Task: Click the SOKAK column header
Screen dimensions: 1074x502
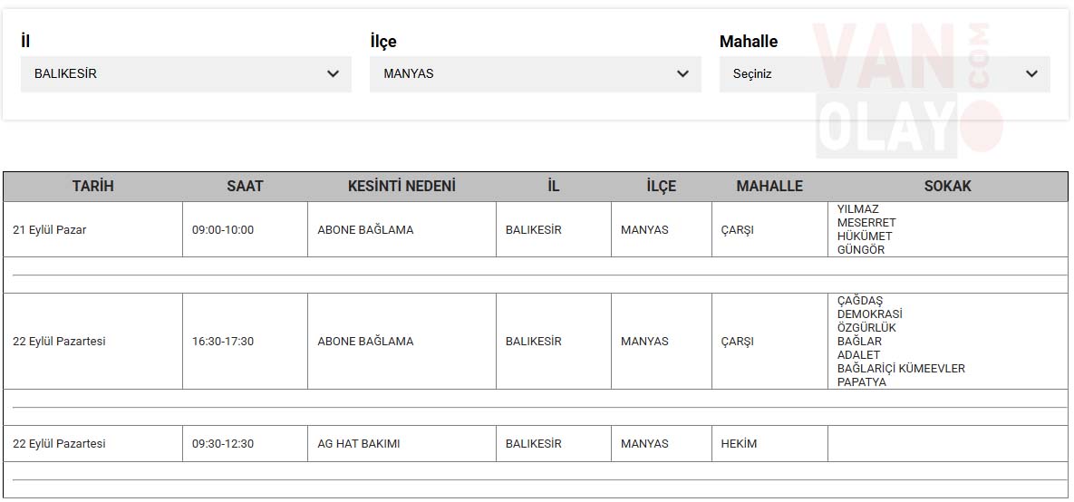Action: tap(948, 187)
